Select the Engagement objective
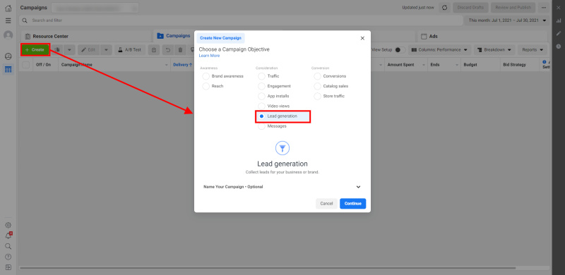 point(261,87)
